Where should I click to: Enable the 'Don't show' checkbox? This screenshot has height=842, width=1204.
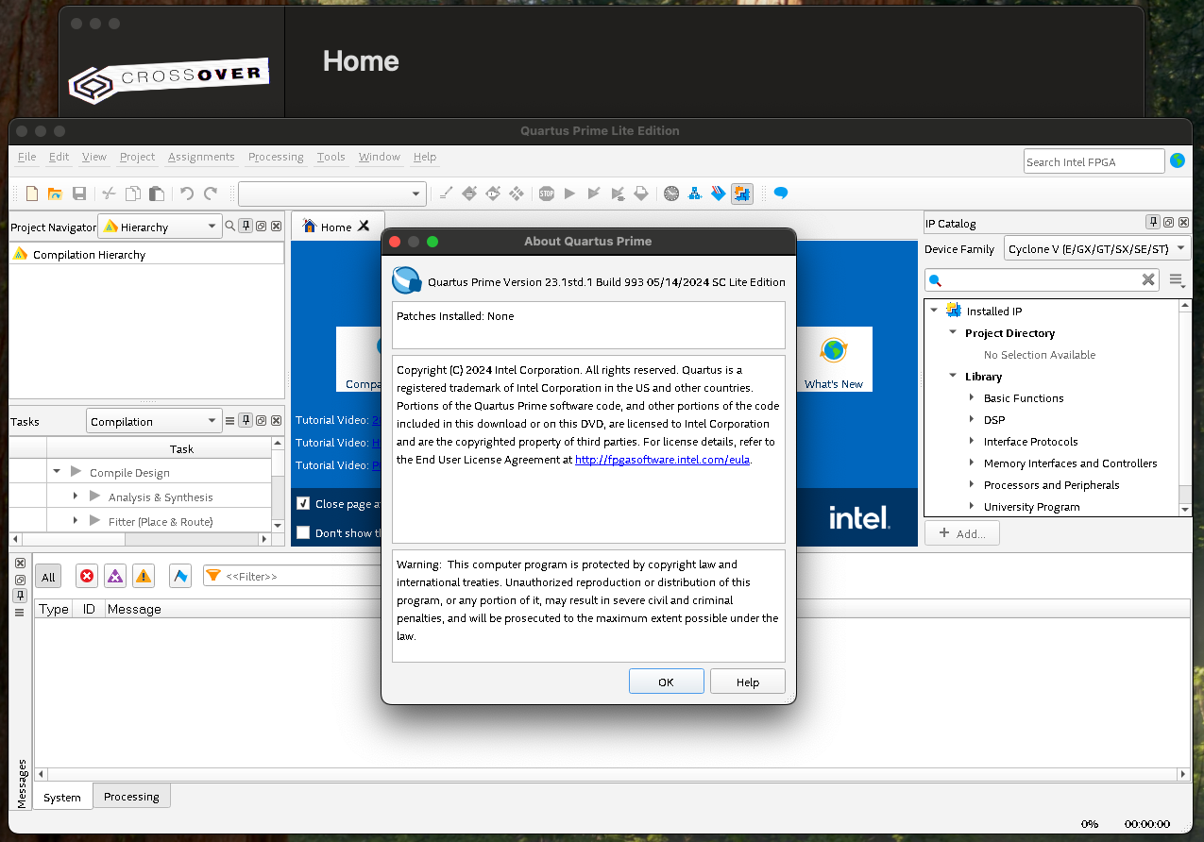click(303, 533)
